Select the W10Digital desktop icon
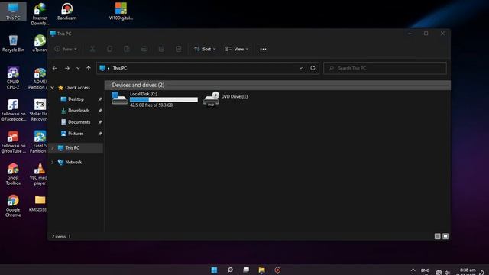489x275 pixels. pos(121,11)
